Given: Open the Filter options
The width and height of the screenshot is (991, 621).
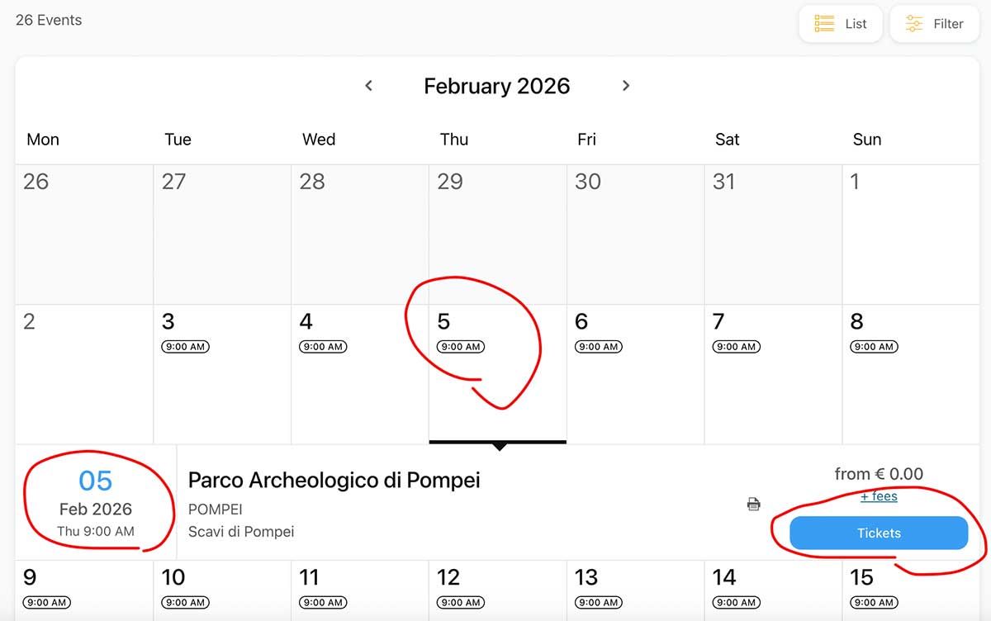Looking at the screenshot, I should pos(934,24).
